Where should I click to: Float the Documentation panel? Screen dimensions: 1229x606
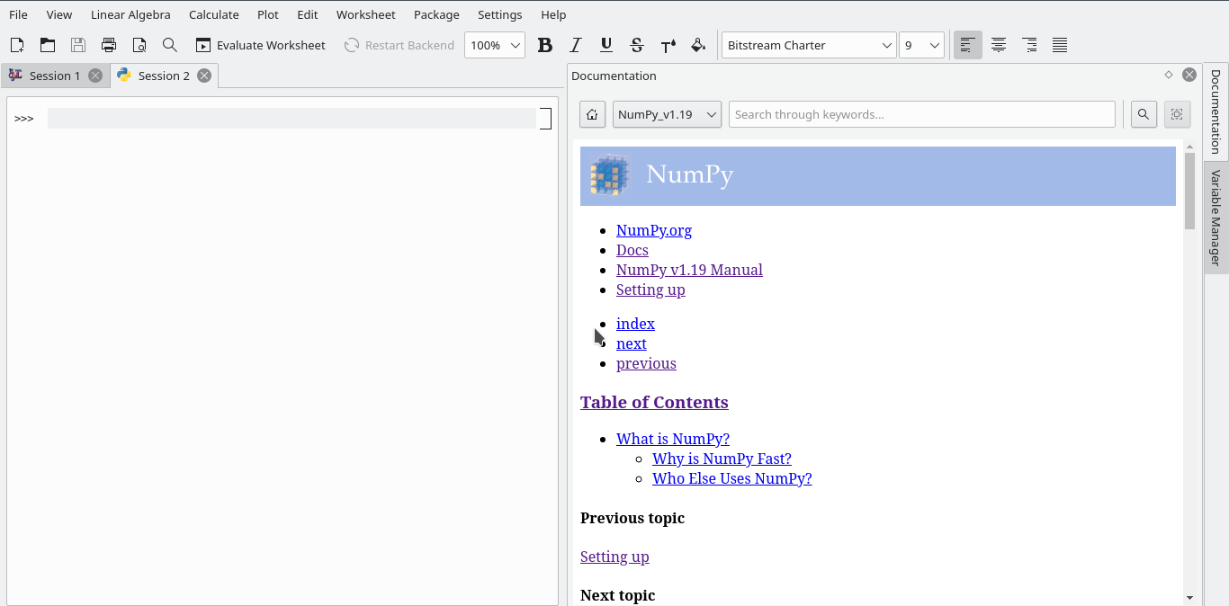[x=1169, y=75]
